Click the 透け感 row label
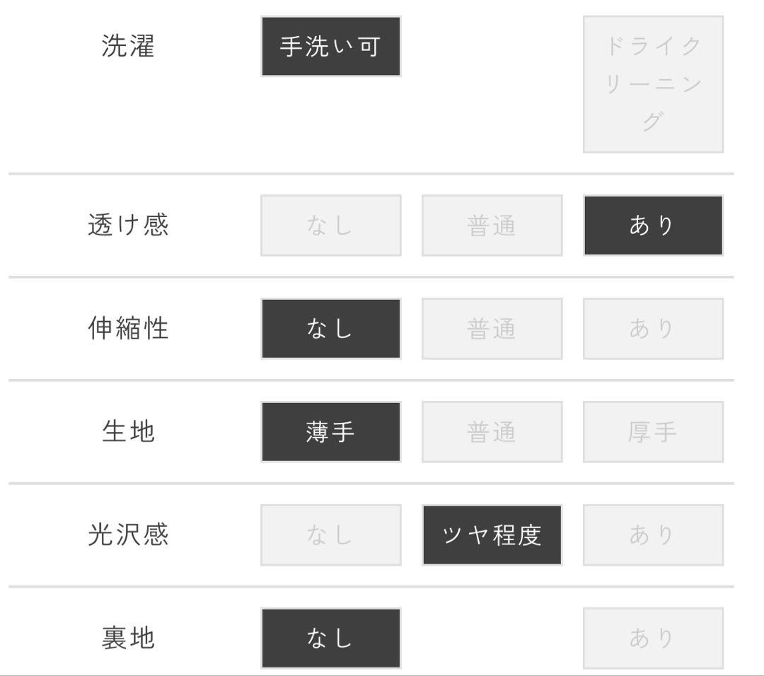 127,225
